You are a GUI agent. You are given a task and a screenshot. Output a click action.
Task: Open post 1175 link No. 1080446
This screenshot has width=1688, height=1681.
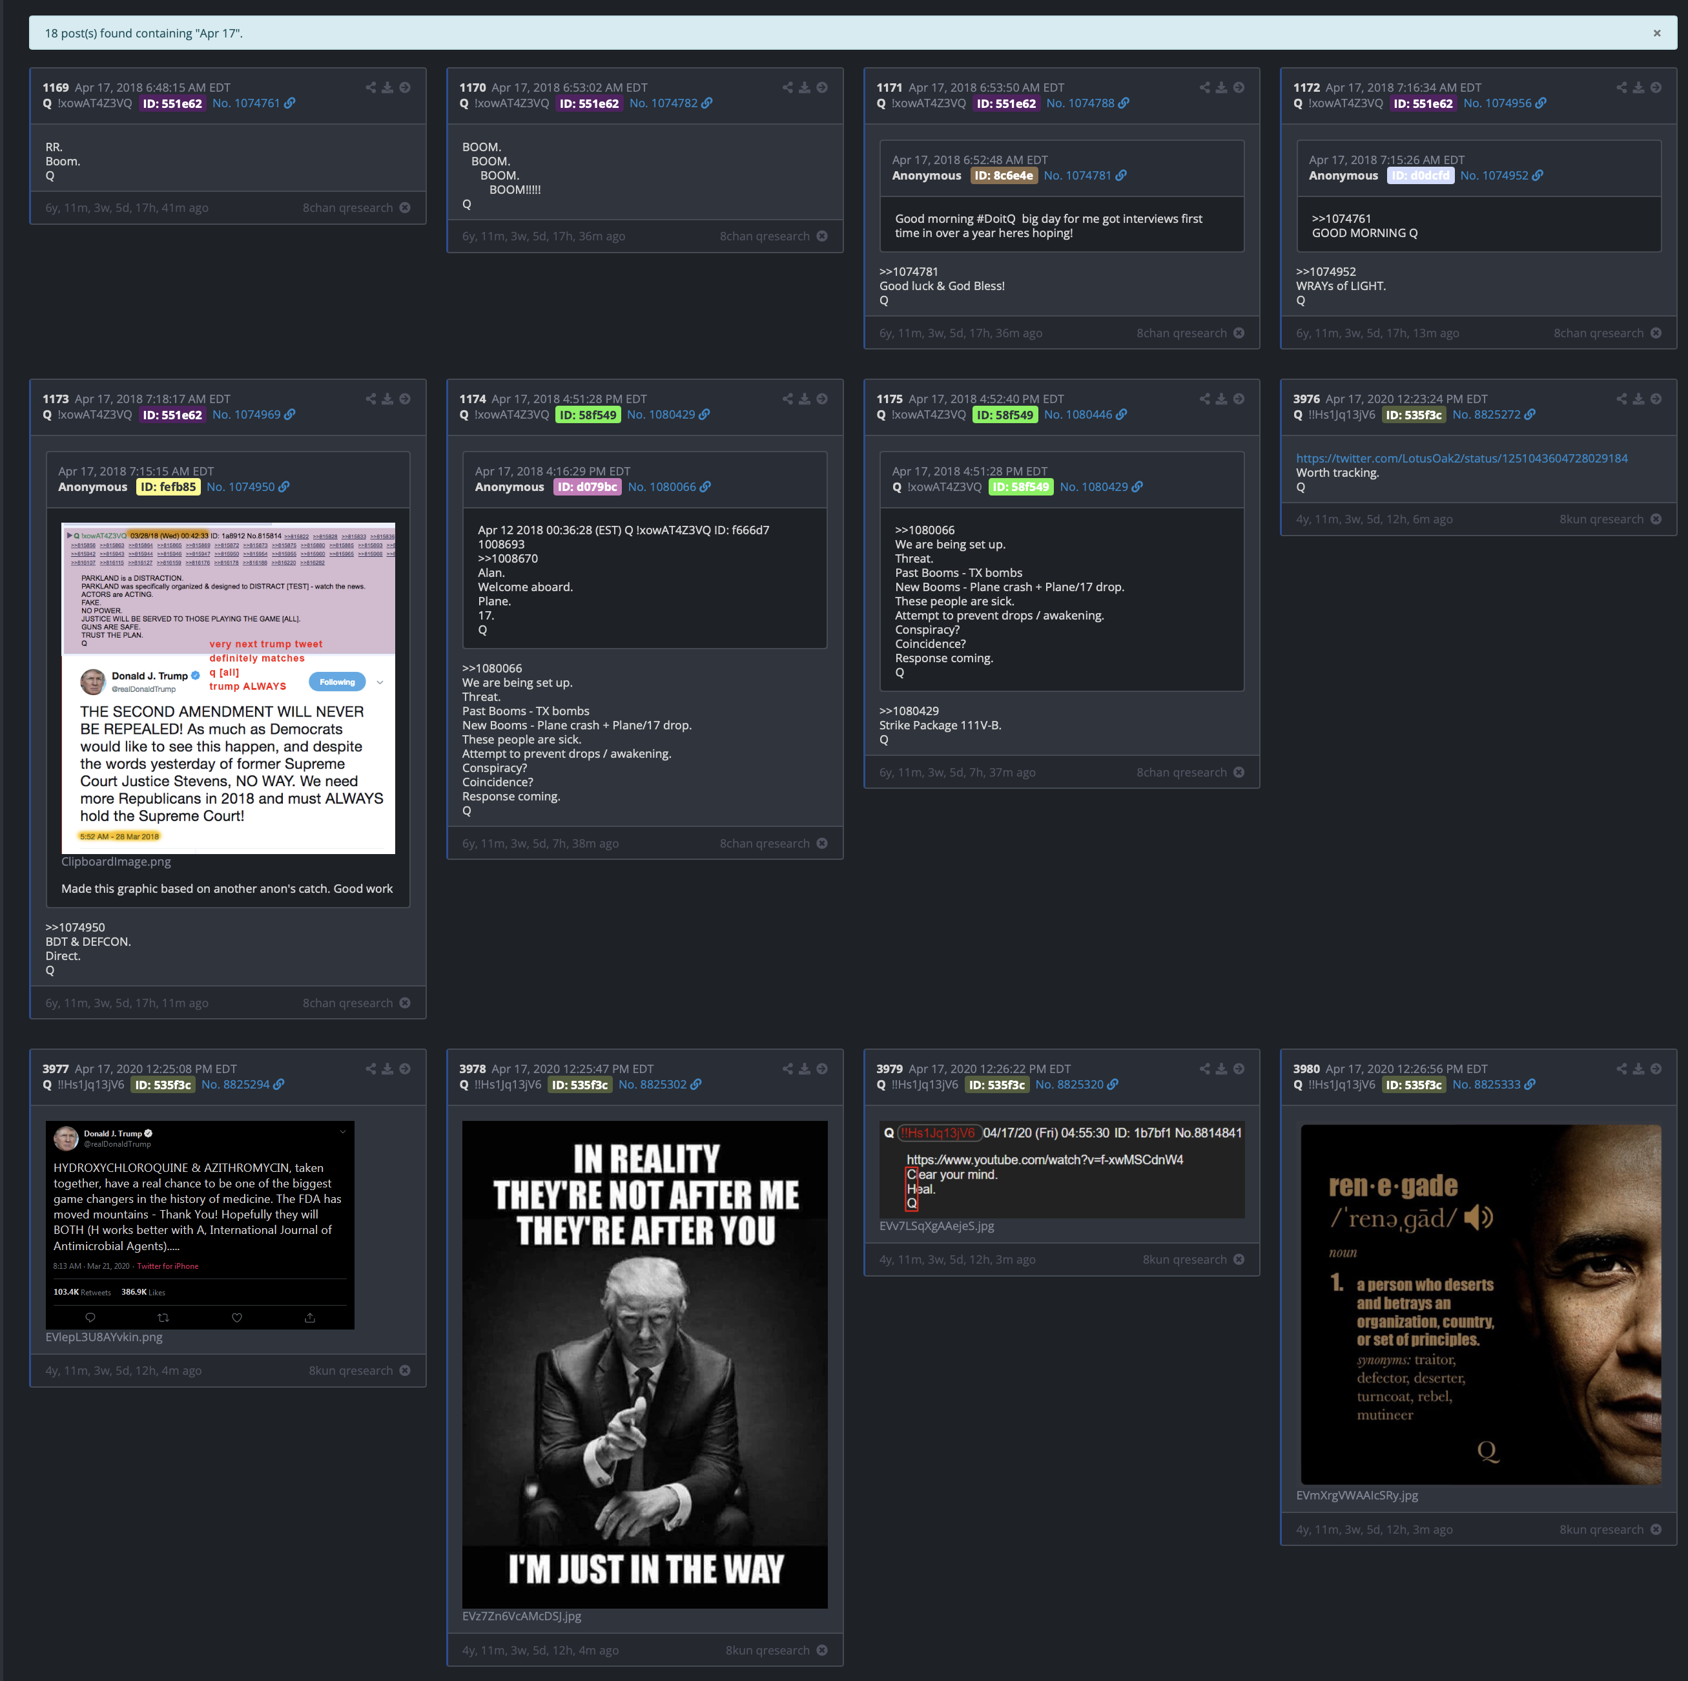pos(1084,414)
